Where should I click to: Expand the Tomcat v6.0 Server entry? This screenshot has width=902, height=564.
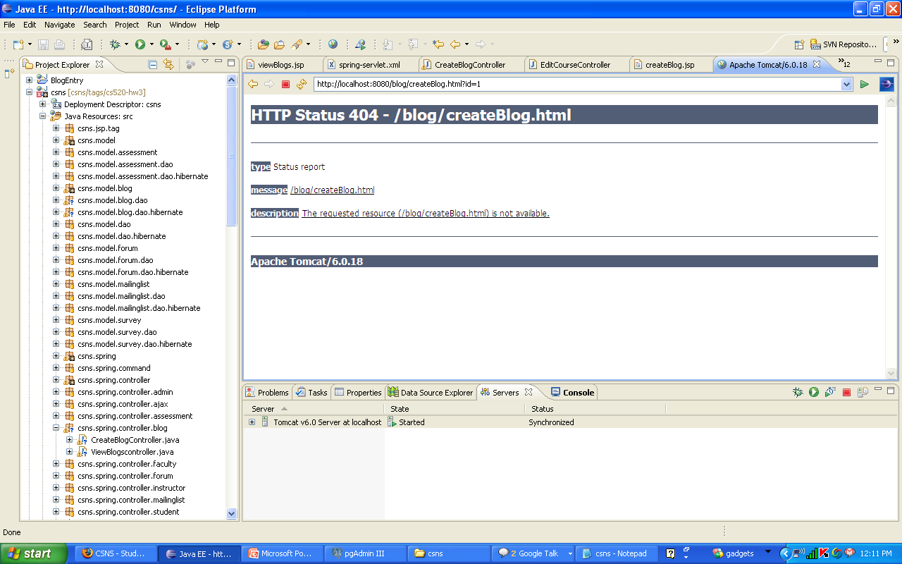tap(252, 422)
